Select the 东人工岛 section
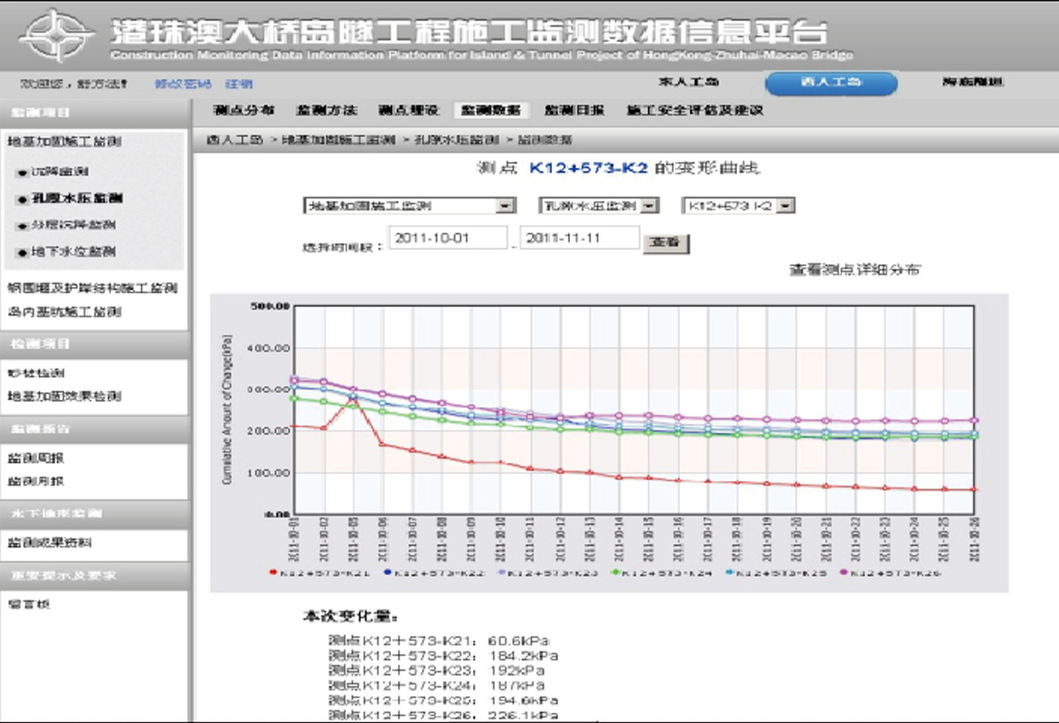Screen dimensions: 1059x723 tap(688, 82)
